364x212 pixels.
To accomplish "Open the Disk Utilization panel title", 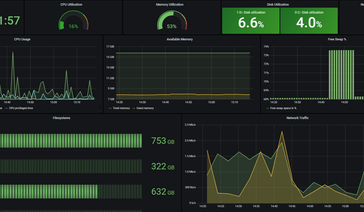I will click(278, 5).
